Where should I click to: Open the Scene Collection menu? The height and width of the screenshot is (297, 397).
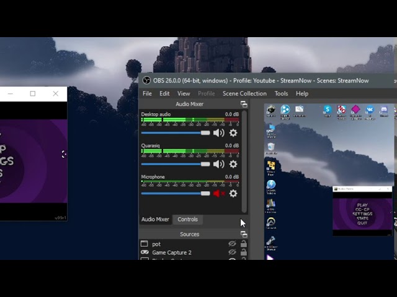click(244, 93)
